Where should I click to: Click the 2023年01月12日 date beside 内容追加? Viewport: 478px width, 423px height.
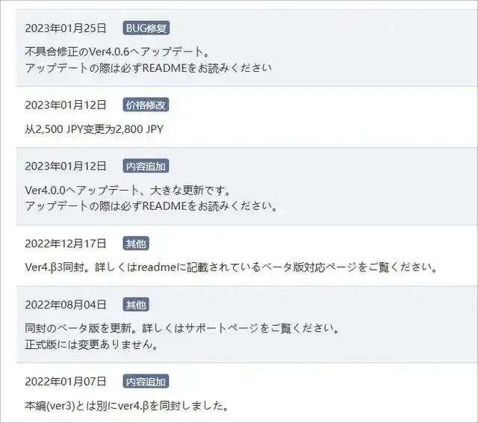(x=66, y=167)
